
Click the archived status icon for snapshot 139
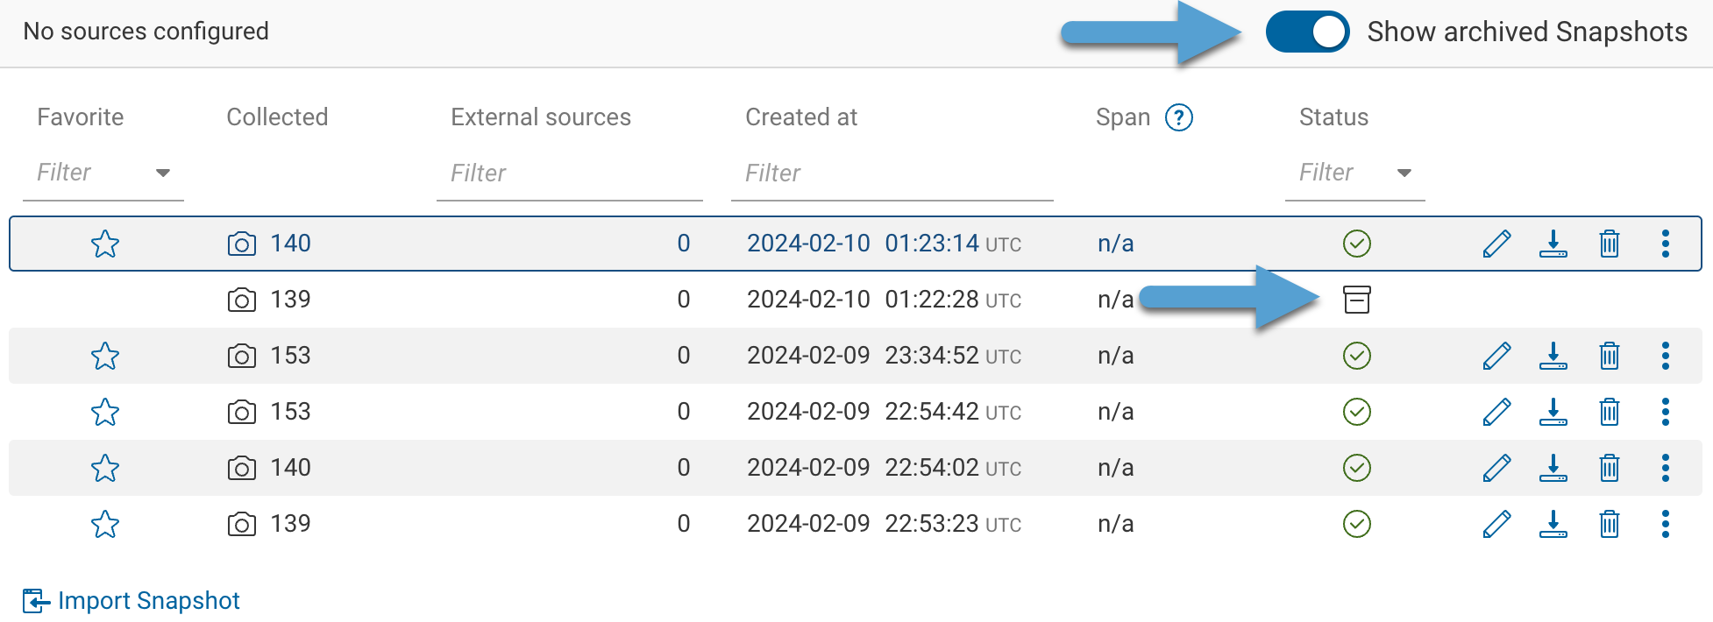1356,300
